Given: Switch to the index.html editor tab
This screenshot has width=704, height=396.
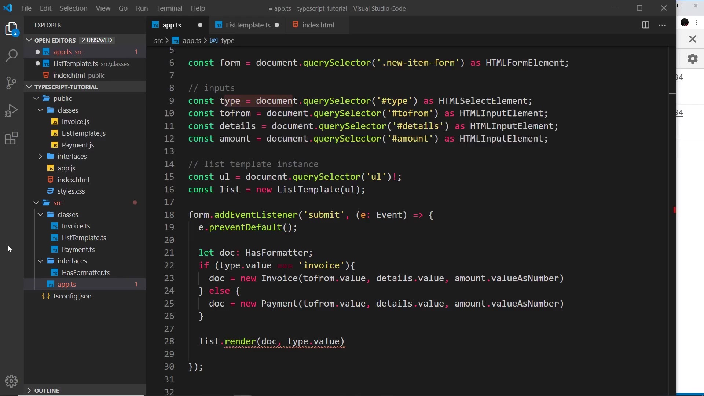Looking at the screenshot, I should pyautogui.click(x=318, y=25).
